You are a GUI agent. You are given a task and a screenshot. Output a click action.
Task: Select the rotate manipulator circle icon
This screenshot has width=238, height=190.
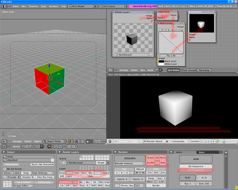point(95,141)
